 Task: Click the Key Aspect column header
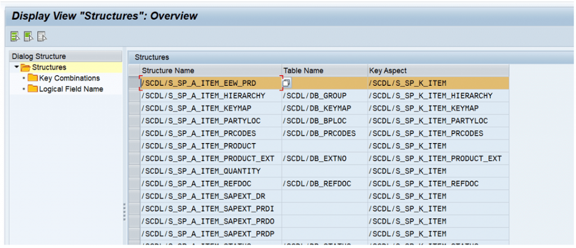pyautogui.click(x=438, y=71)
